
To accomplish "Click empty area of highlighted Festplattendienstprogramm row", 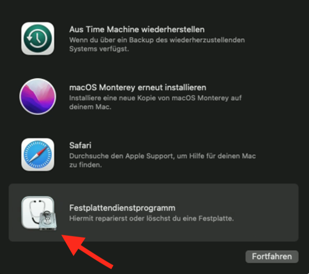I will [x=264, y=213].
